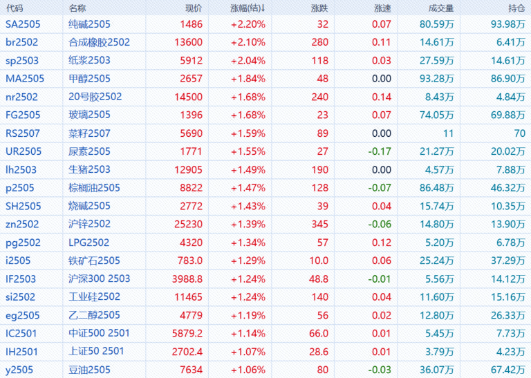Sort table by 成交量 column
This screenshot has height=378, width=531.
coord(441,8)
